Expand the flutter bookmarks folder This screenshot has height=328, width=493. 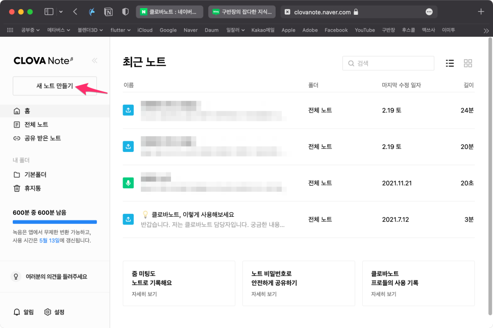[x=120, y=30]
